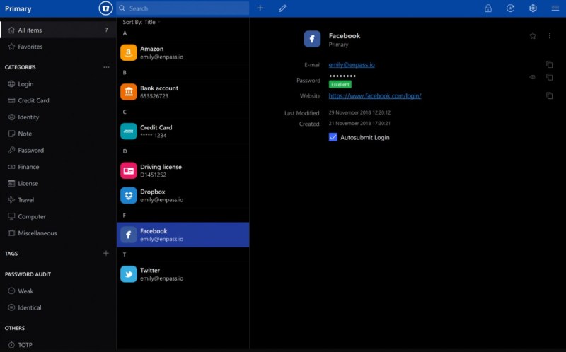Copy the Website field value
Viewport: 566px width, 352px height.
click(550, 96)
